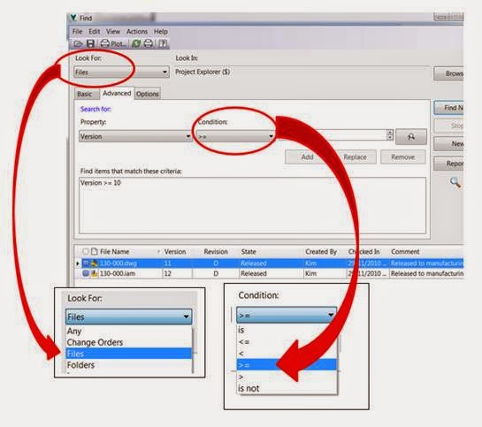This screenshot has width=482, height=427.
Task: Click the DWG file type icon for 130-000.dwg
Action: [x=94, y=263]
